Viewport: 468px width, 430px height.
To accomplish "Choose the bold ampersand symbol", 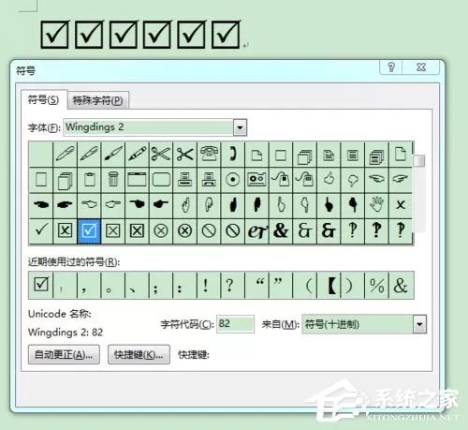I will pyautogui.click(x=281, y=230).
